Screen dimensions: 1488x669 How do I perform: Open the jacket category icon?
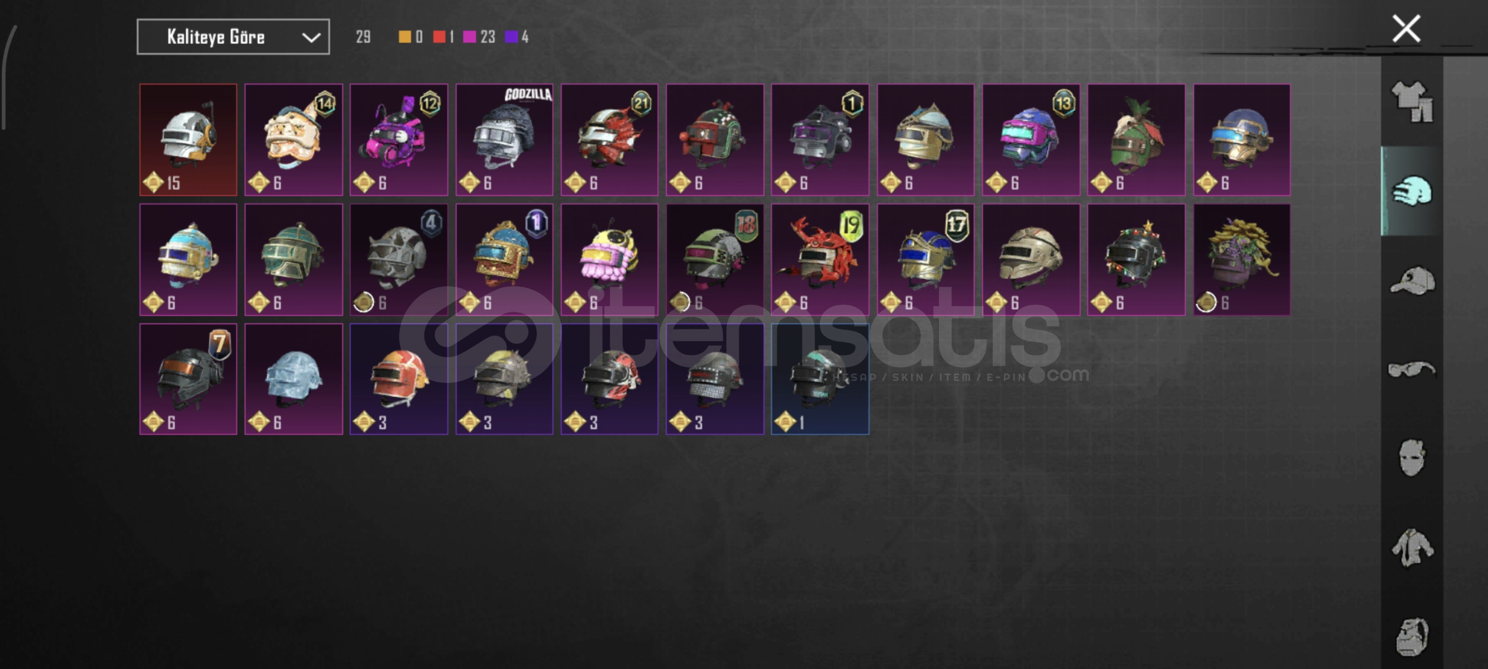point(1412,548)
